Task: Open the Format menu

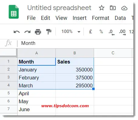Action: coord(101,18)
